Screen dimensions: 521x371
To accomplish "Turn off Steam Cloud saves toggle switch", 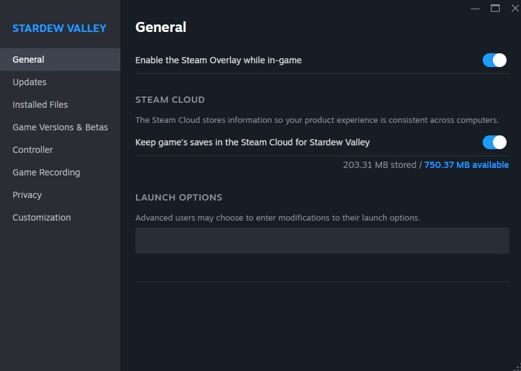I will coord(494,142).
